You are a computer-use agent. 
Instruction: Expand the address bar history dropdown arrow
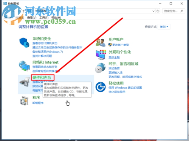[x=153, y=11]
